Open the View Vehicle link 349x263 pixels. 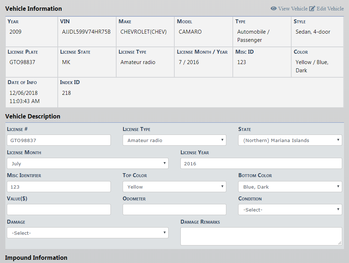[x=293, y=9]
